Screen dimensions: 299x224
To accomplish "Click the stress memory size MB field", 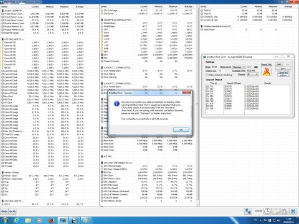I will point(250,67).
